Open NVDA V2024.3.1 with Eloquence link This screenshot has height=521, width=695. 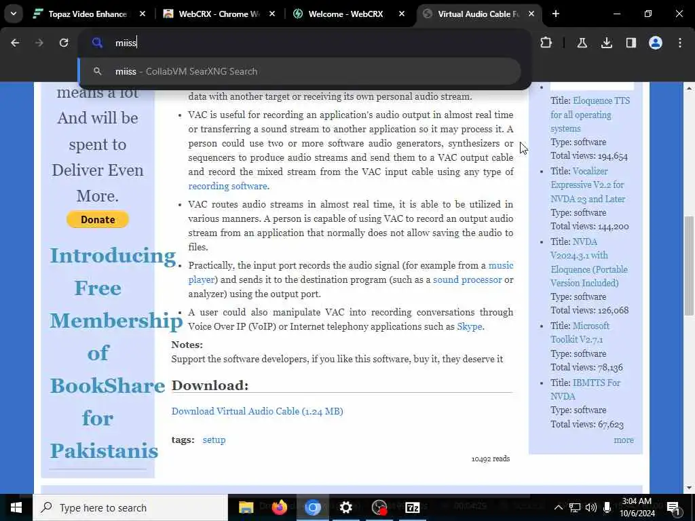[x=589, y=263]
